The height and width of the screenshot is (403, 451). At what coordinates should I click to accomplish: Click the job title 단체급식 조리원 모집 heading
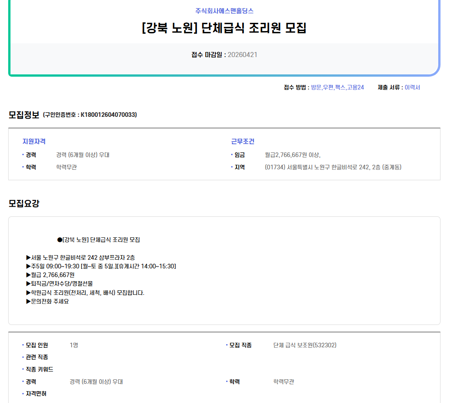click(x=224, y=28)
